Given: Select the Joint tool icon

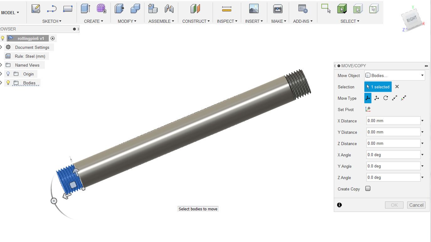Looking at the screenshot, I should [169, 9].
